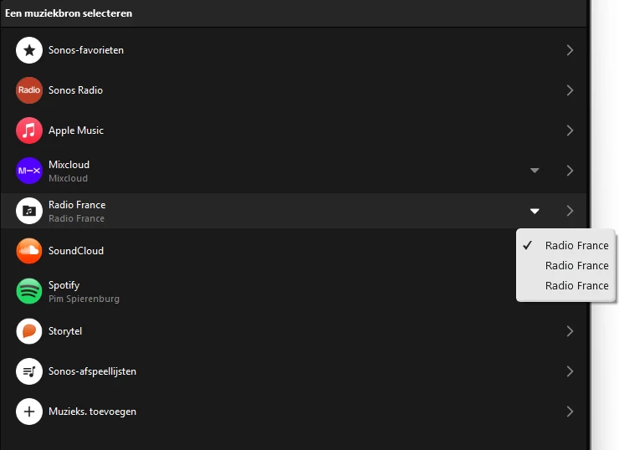The image size is (619, 450).
Task: Click the Sonos-afspeellijsten playlist icon
Action: [x=29, y=371]
